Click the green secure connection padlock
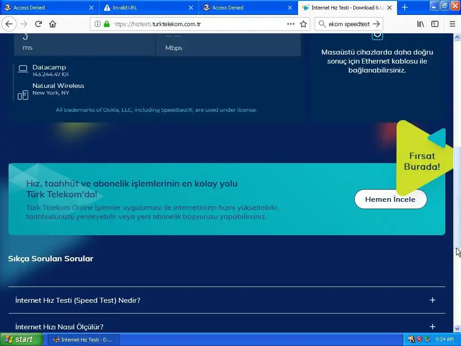The width and height of the screenshot is (461, 346). tap(107, 24)
